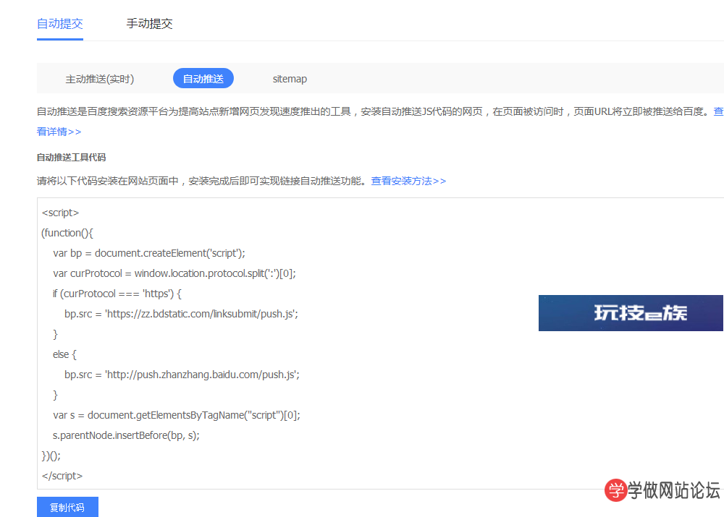Switch to the 自动提交 tab
This screenshot has height=517, width=724.
[x=60, y=24]
